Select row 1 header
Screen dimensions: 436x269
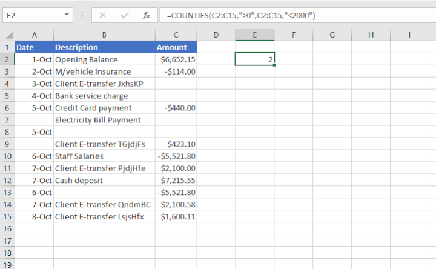(7, 47)
